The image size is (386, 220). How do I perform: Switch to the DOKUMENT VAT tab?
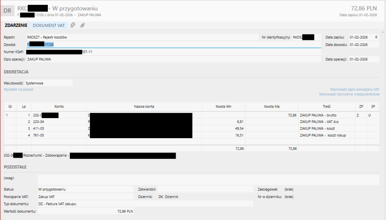(49, 25)
